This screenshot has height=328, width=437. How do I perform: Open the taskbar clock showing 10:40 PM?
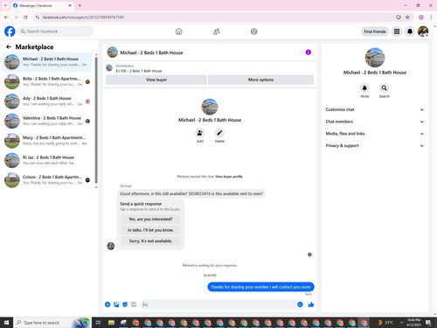(413, 323)
